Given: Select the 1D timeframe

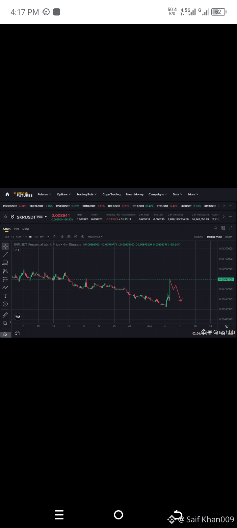Looking at the screenshot, I should pos(36,237).
